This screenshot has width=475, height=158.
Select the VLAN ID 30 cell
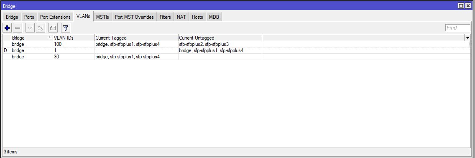(x=74, y=57)
